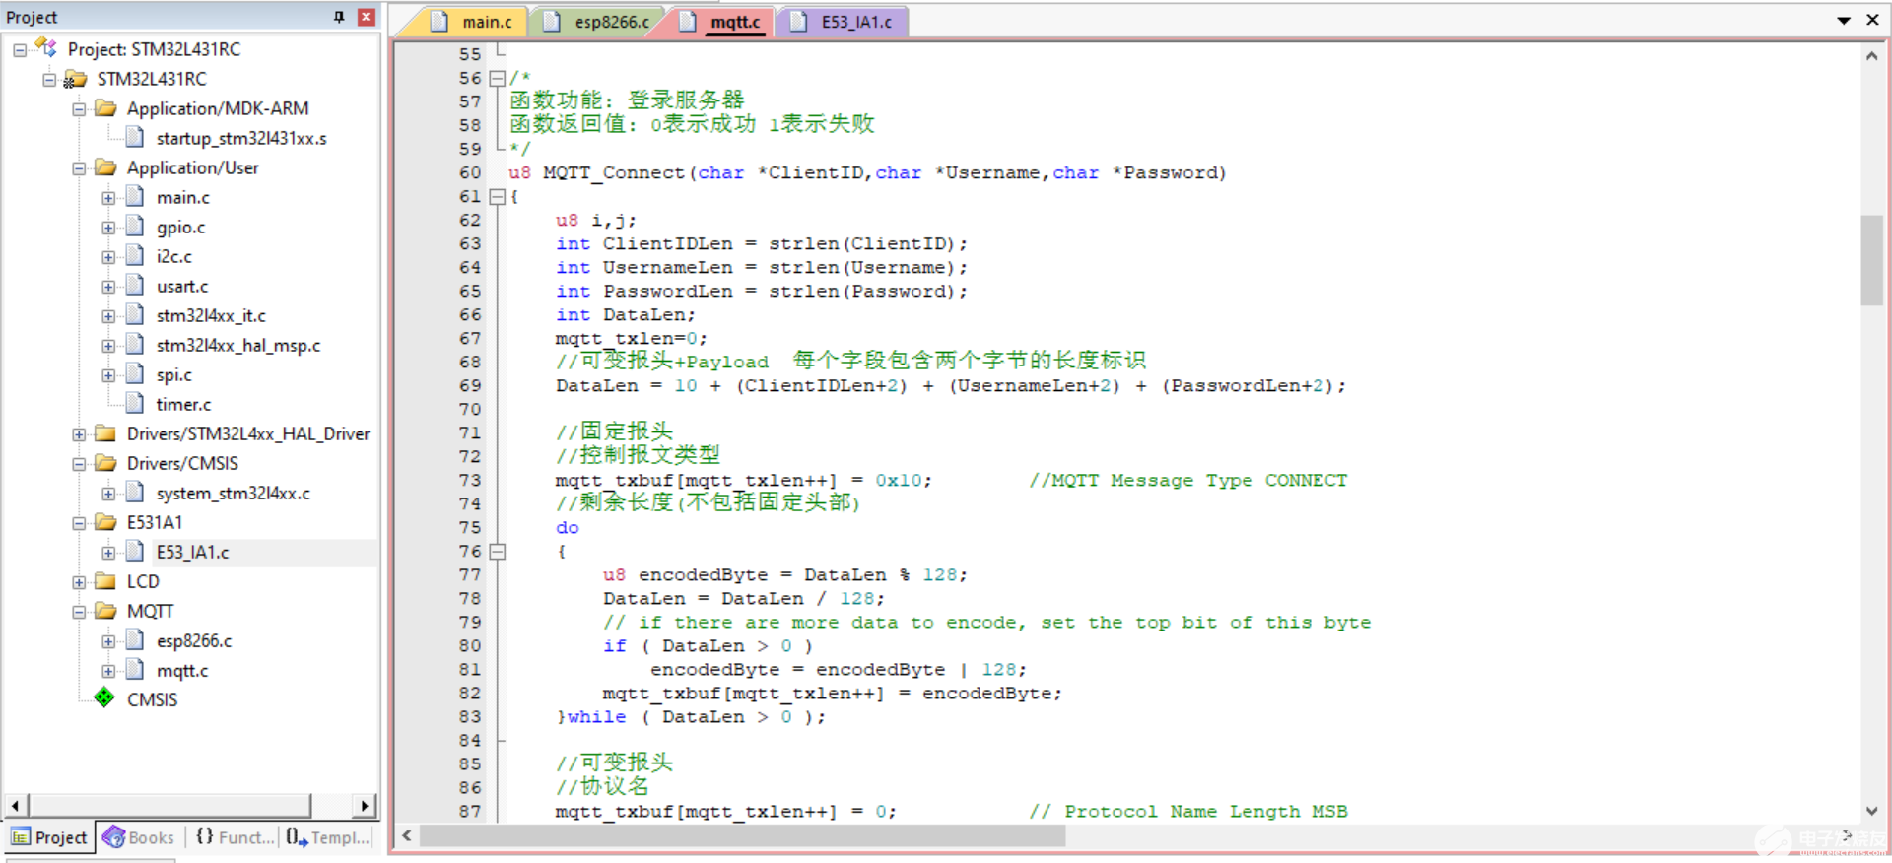This screenshot has height=863, width=1892.
Task: Switch to the E53_IA1.c editor tab
Action: point(844,22)
